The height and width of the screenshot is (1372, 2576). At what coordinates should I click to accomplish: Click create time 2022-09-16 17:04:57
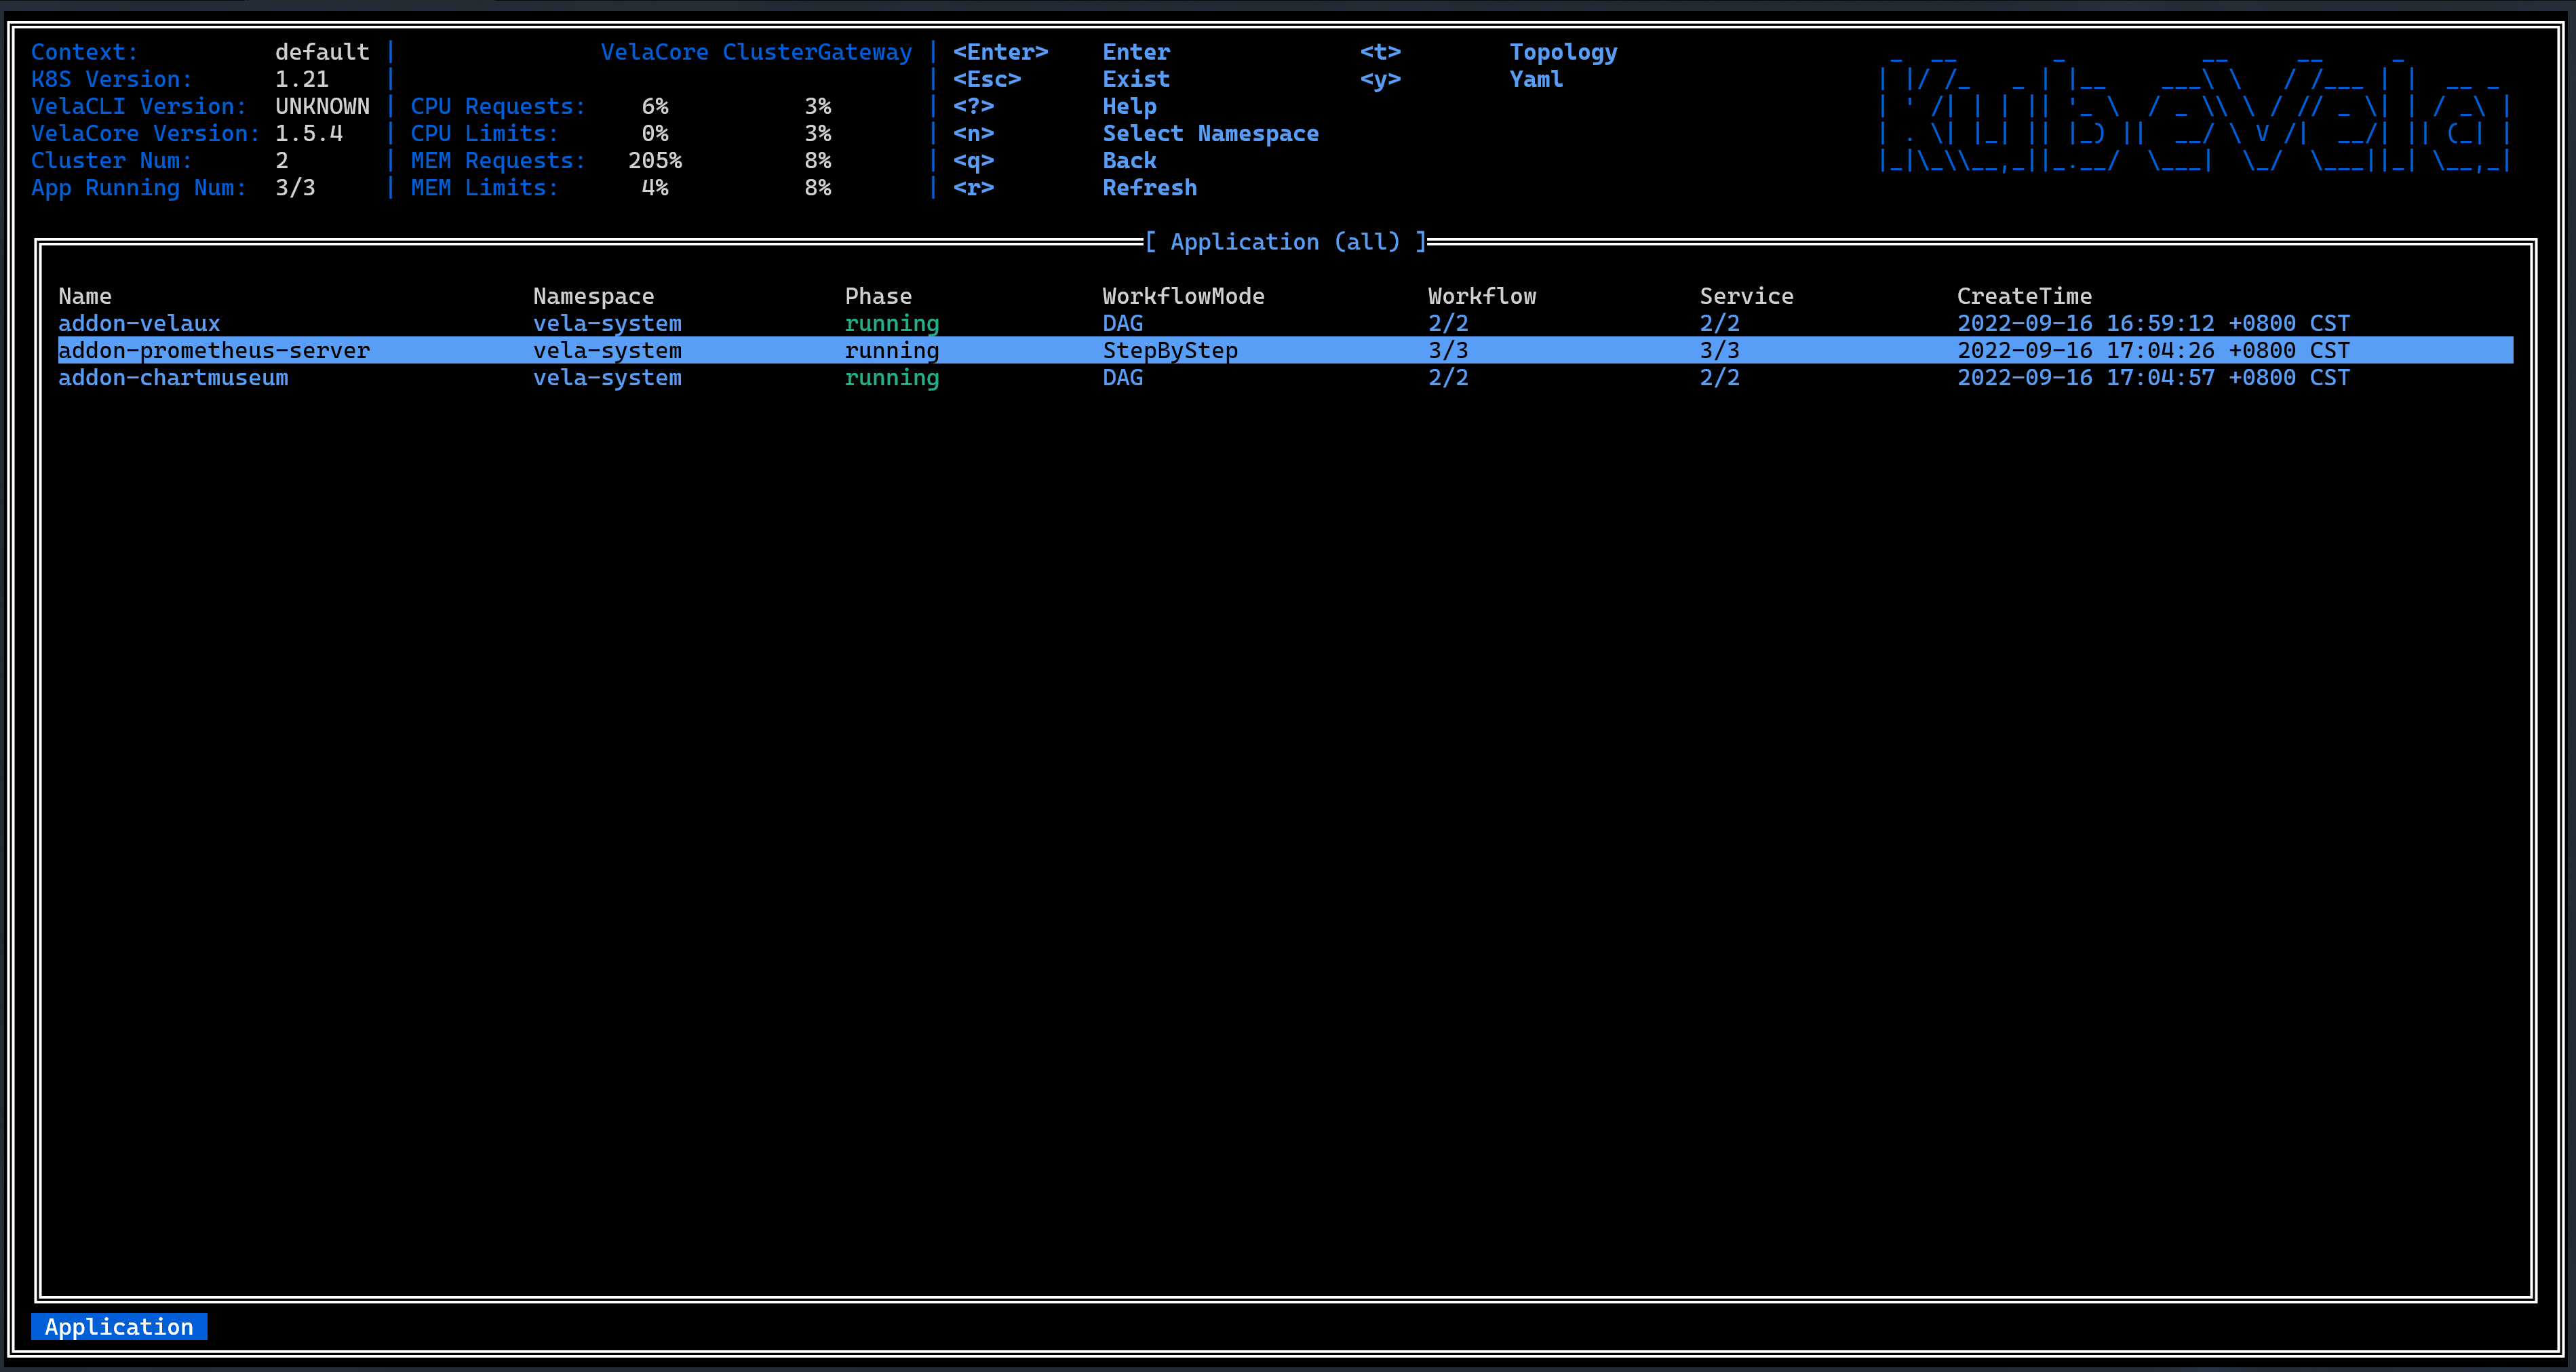(2153, 377)
